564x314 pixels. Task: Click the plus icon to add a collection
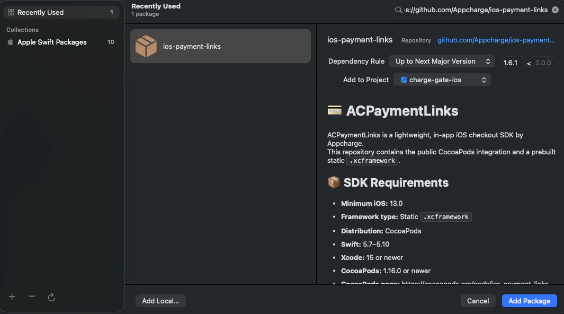(x=12, y=297)
